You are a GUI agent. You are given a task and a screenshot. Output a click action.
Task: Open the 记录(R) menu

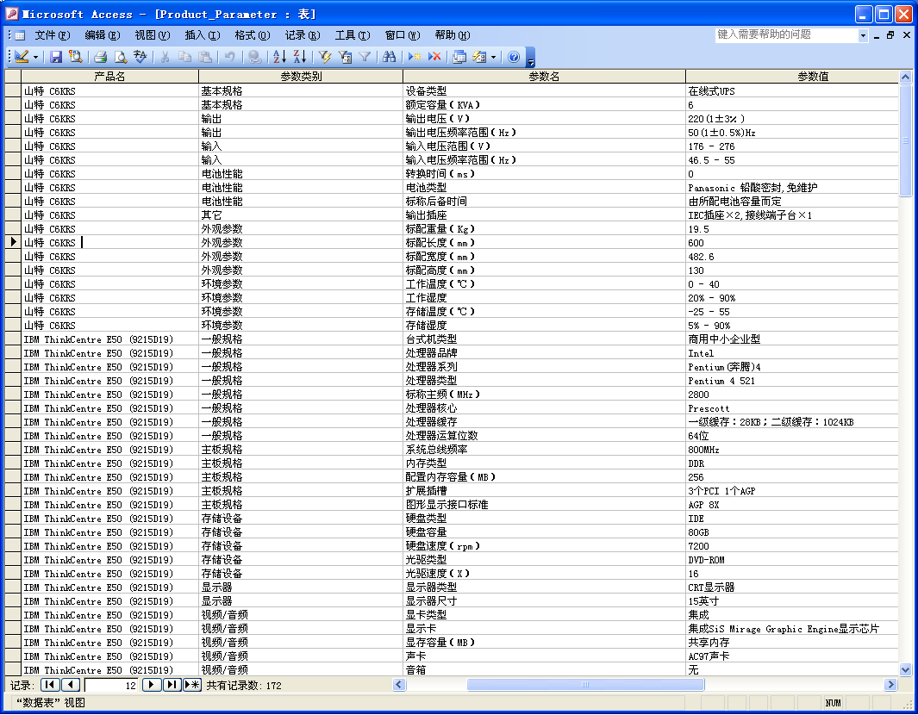[302, 35]
